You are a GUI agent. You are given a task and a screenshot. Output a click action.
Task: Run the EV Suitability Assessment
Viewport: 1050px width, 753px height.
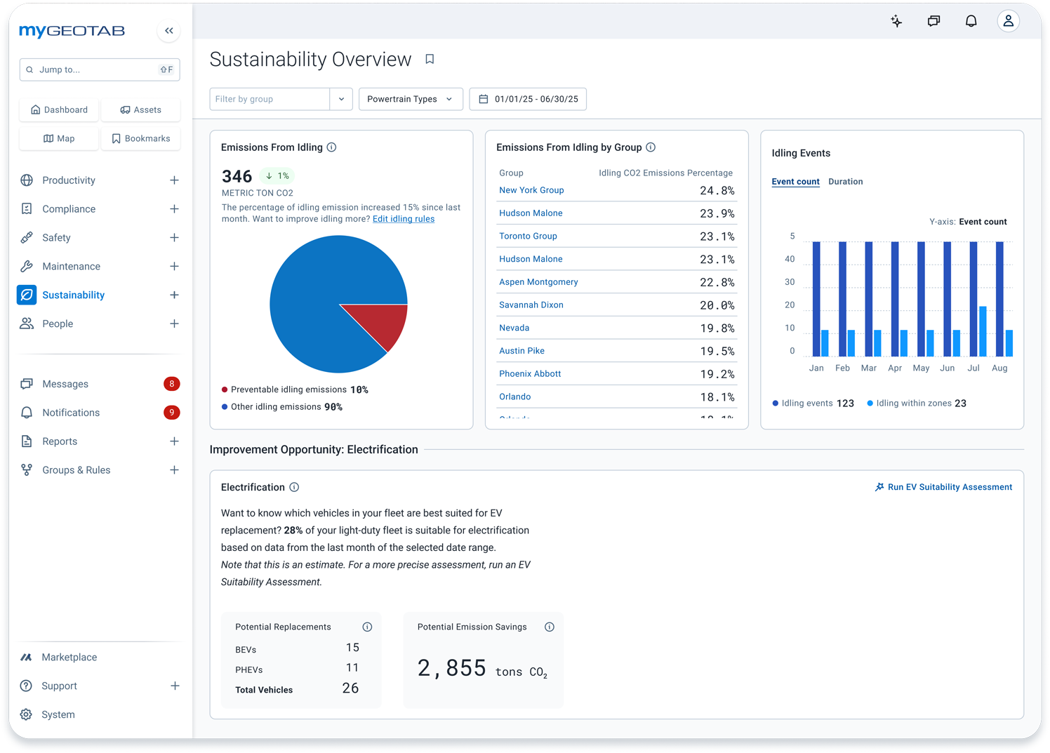943,487
